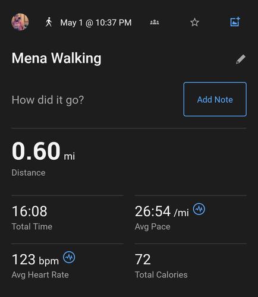Tap the pulse icon beside Avg Heart Rate
The image size is (258, 297).
[x=69, y=257]
